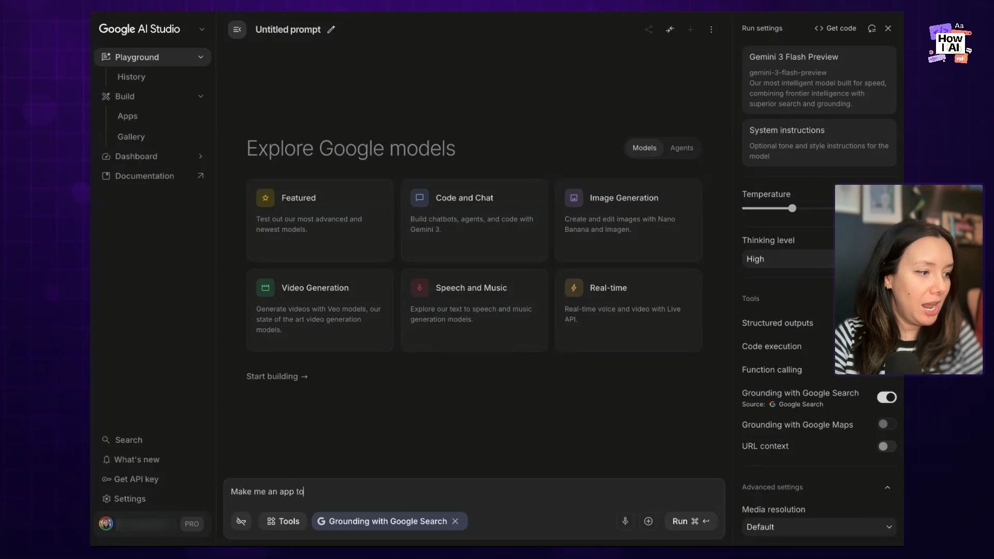Select the Video Generation clapper icon

pos(265,288)
